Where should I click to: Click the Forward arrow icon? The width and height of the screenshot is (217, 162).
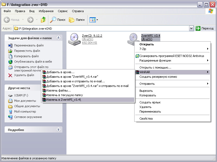click(30, 20)
